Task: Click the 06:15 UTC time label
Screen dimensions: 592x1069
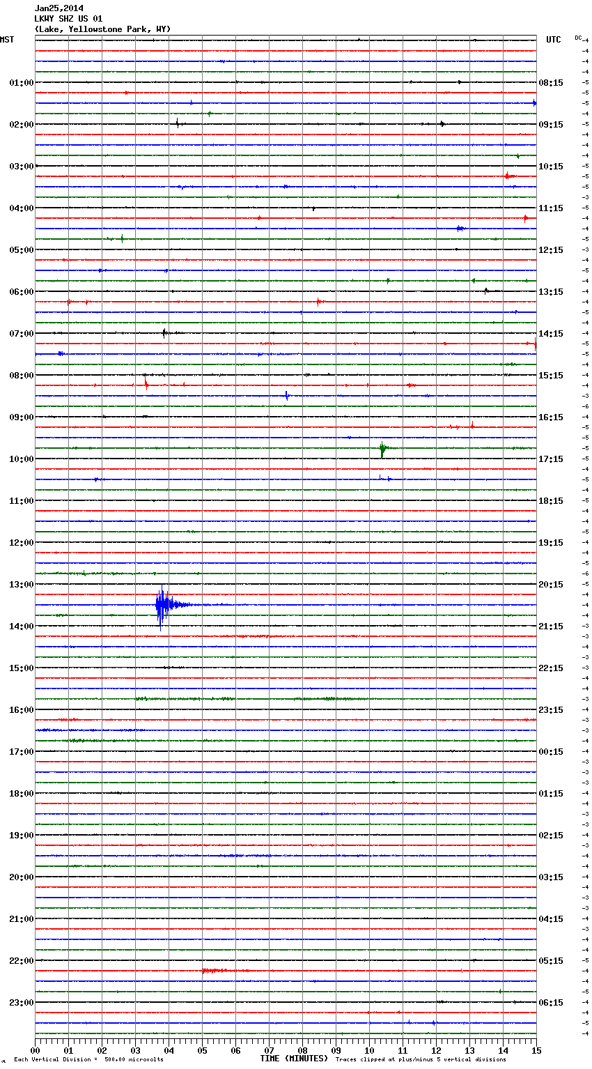Action: (551, 1003)
